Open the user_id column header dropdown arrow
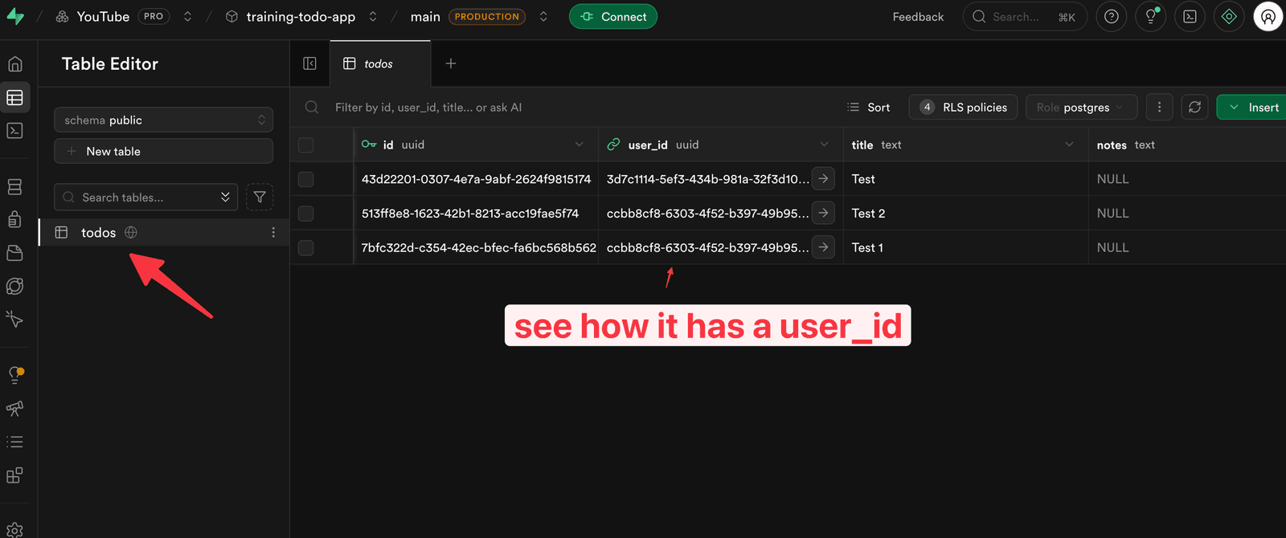Viewport: 1286px width, 538px height. click(824, 145)
